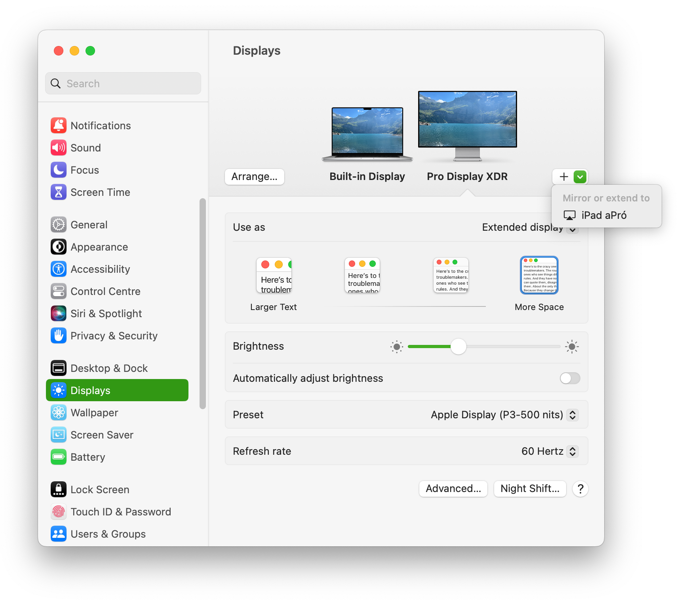Click the Control Centre toggles icon

(x=59, y=291)
